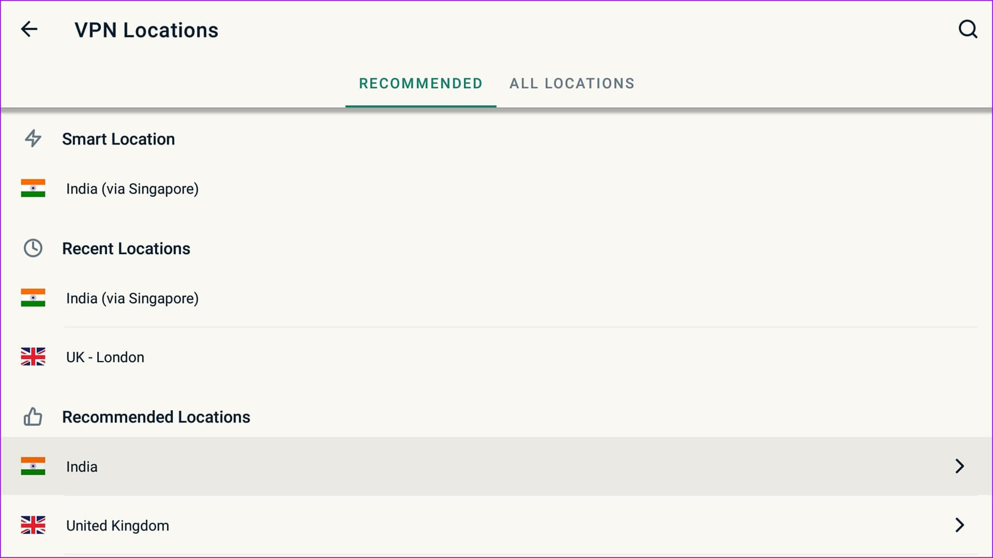Click the UK flag beside UK - London
The image size is (993, 558).
pos(33,357)
